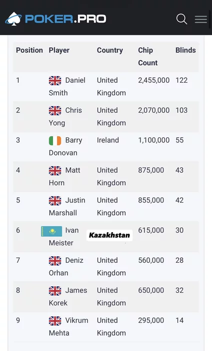Click the Player column header
This screenshot has height=351, width=212.
pyautogui.click(x=59, y=50)
